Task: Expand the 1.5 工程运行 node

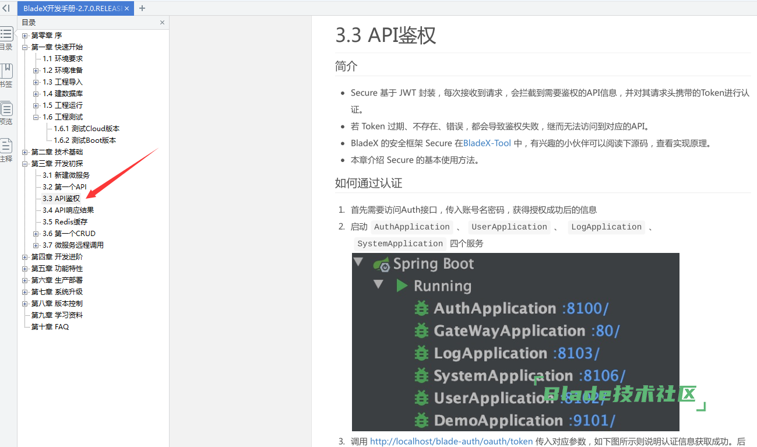Action: pos(36,105)
